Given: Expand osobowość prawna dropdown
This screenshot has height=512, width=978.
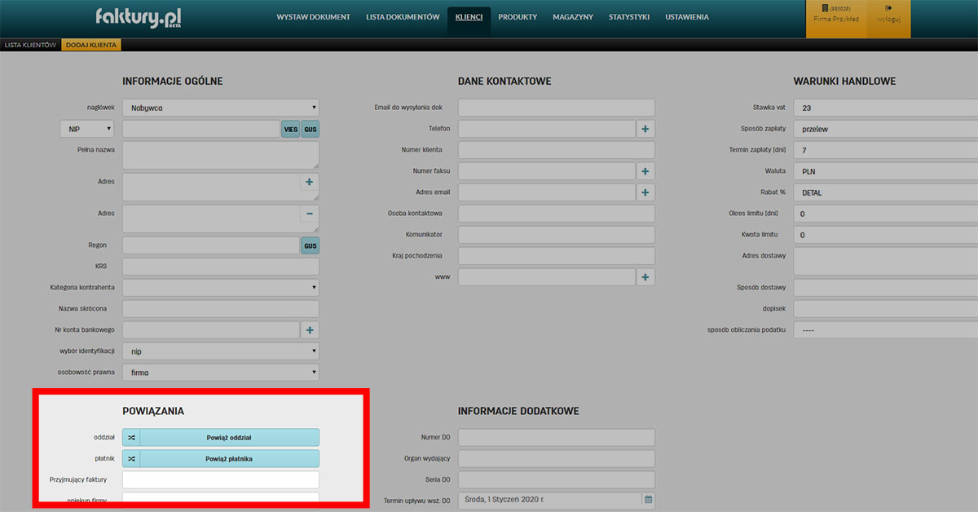Looking at the screenshot, I should point(220,373).
